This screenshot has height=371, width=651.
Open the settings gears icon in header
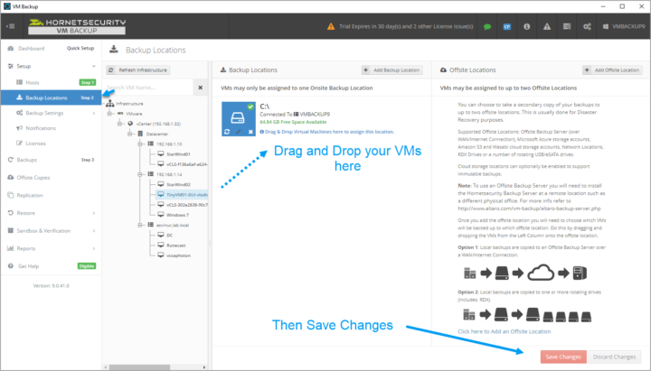coord(587,26)
